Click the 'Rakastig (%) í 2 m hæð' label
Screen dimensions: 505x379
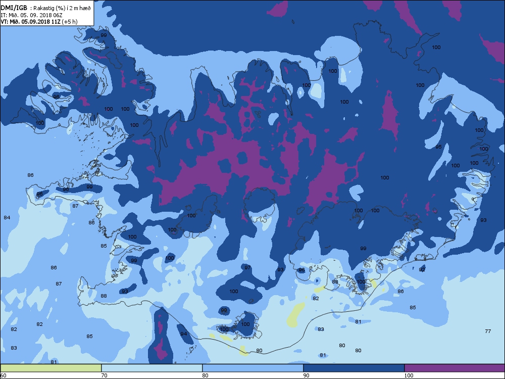pyautogui.click(x=62, y=9)
